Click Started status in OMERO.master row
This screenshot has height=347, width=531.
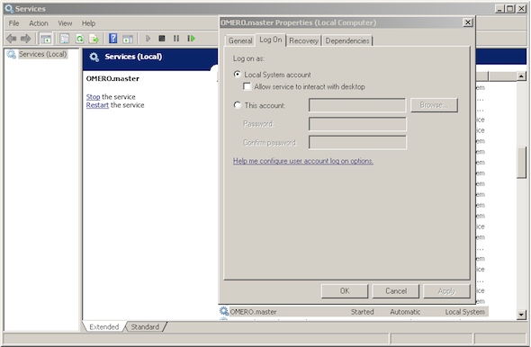click(362, 312)
